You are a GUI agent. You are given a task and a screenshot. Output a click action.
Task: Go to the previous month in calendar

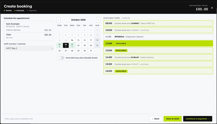(58, 20)
